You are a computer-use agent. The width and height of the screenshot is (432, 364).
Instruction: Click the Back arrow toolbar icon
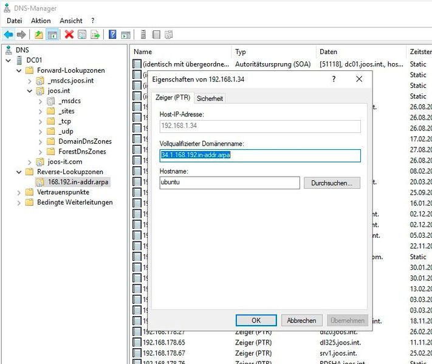click(9, 35)
